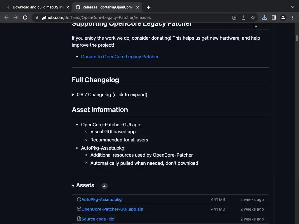299x224 pixels.
Task: Expand the 0.6.7 Changelog disclosure
Action: [x=112, y=94]
